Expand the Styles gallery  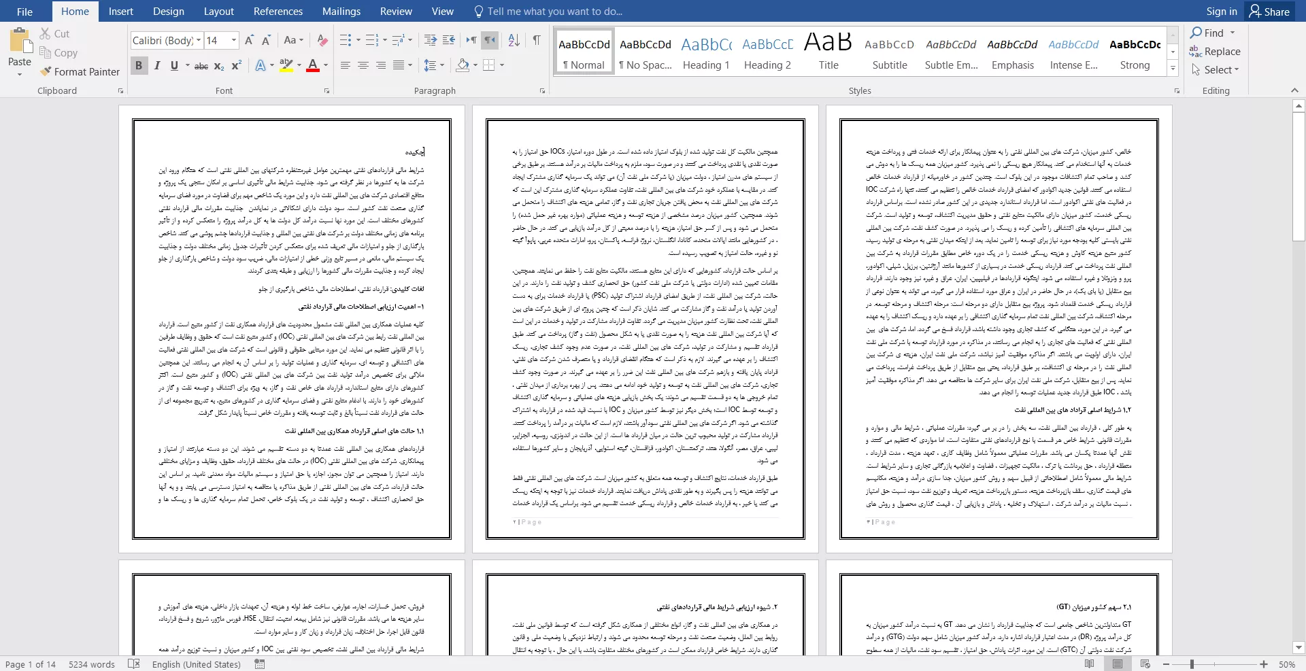[x=1173, y=69]
